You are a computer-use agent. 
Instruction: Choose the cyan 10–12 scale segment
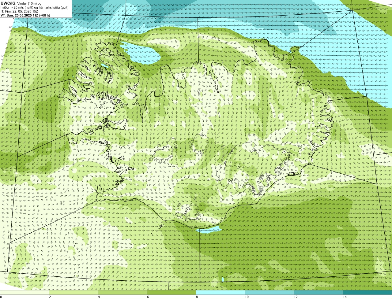[269, 292]
